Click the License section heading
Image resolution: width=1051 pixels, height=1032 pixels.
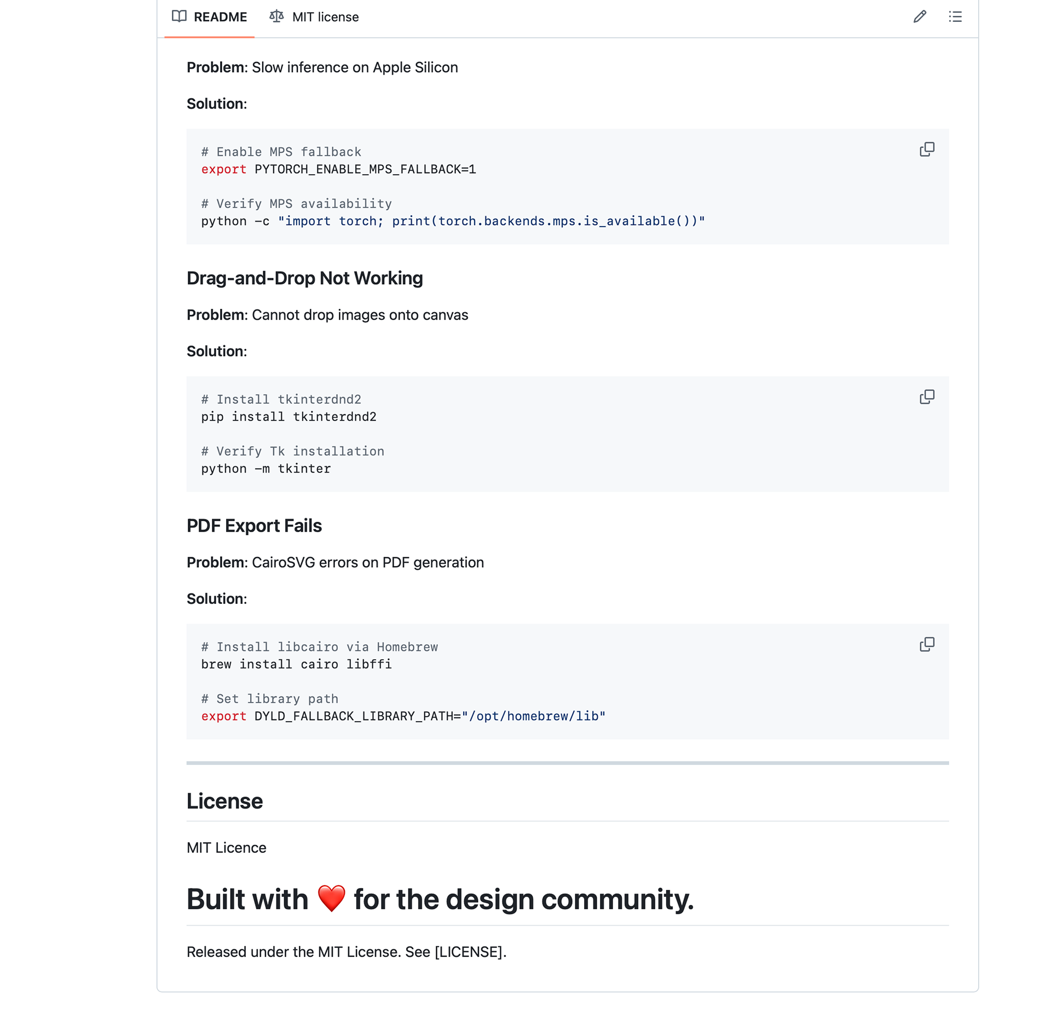coord(224,801)
